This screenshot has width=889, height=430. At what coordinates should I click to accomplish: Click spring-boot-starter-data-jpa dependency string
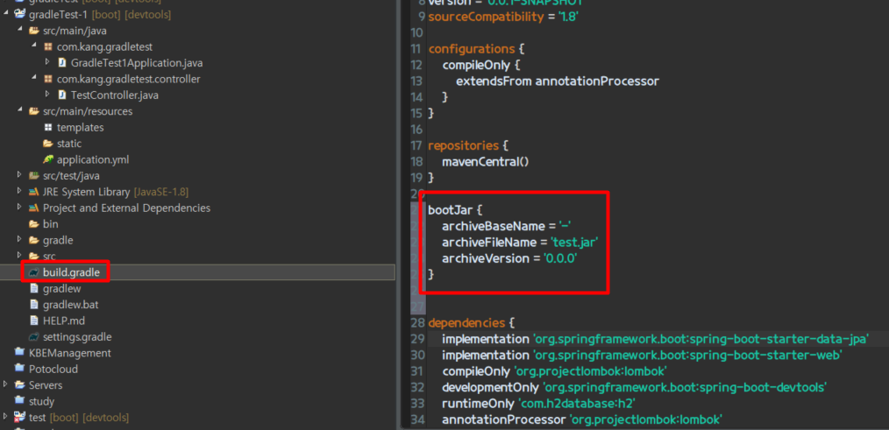pos(702,339)
